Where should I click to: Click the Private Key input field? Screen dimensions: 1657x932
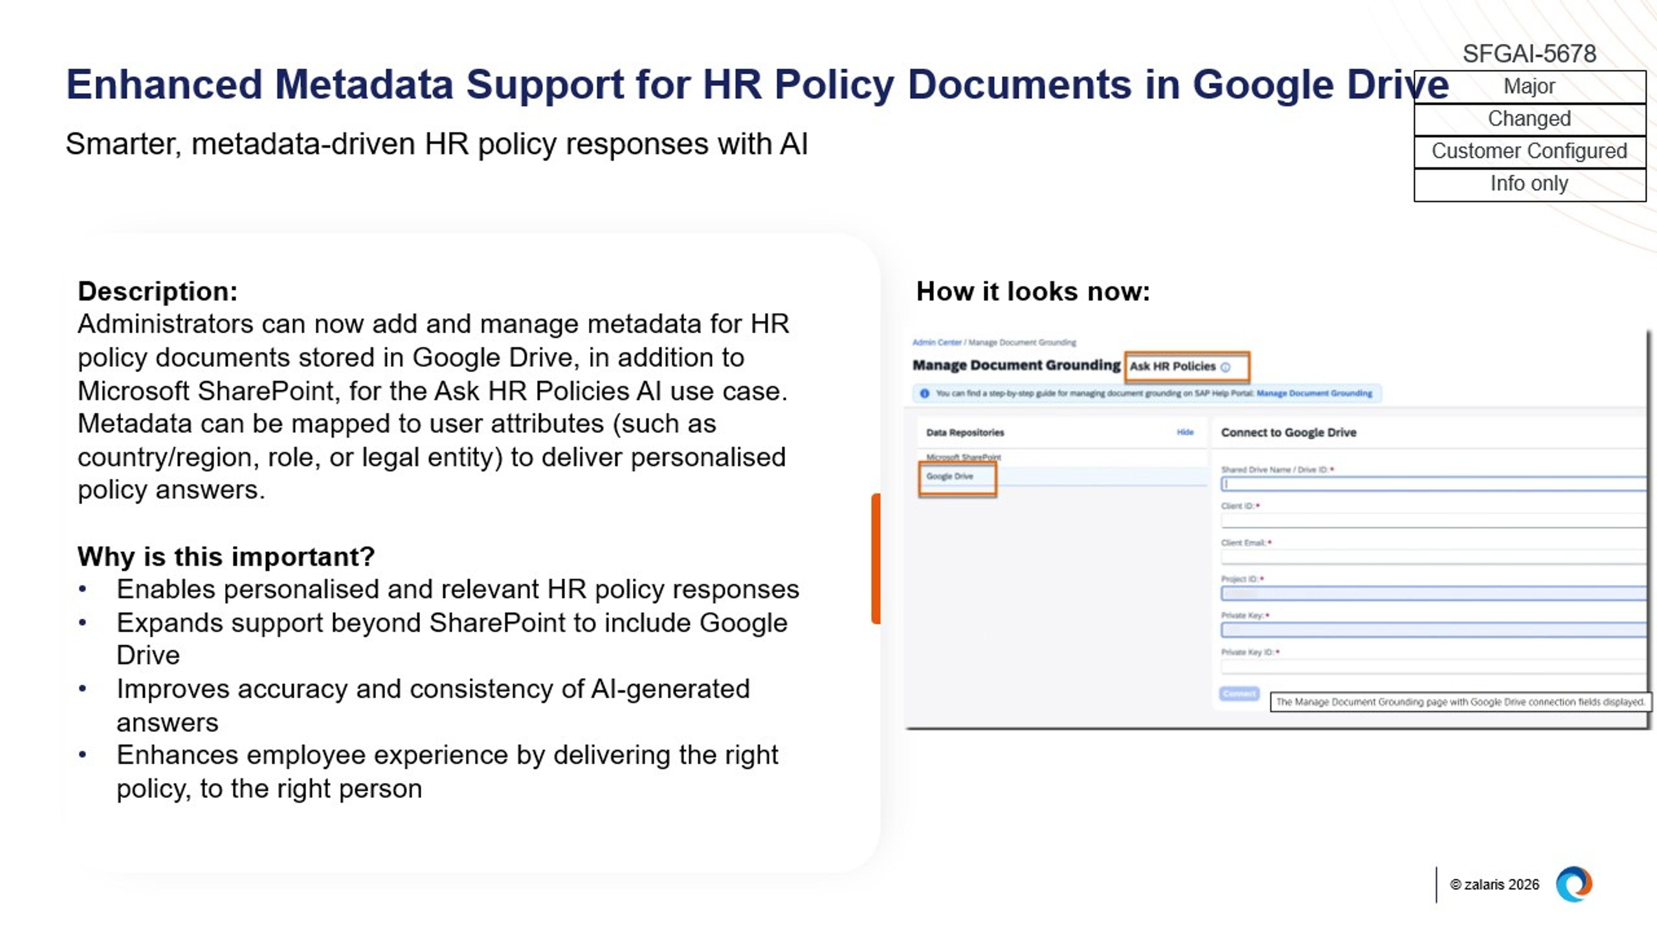pos(1433,630)
